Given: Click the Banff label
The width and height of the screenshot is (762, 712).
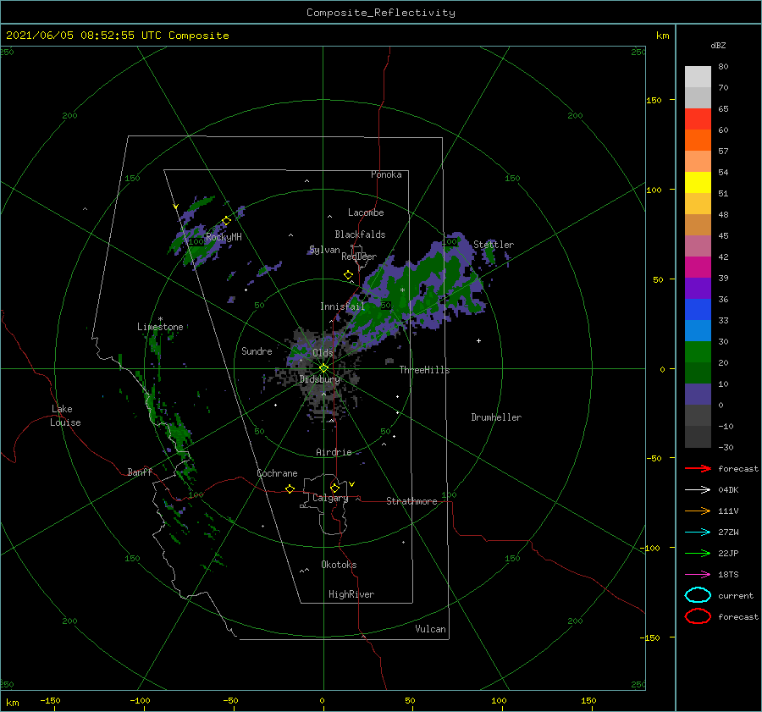Looking at the screenshot, I should [x=140, y=472].
